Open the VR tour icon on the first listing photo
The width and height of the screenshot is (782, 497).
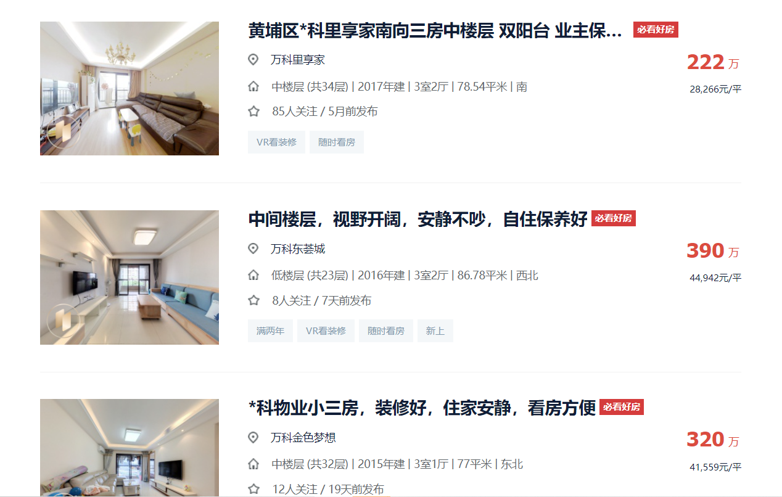tap(63, 133)
